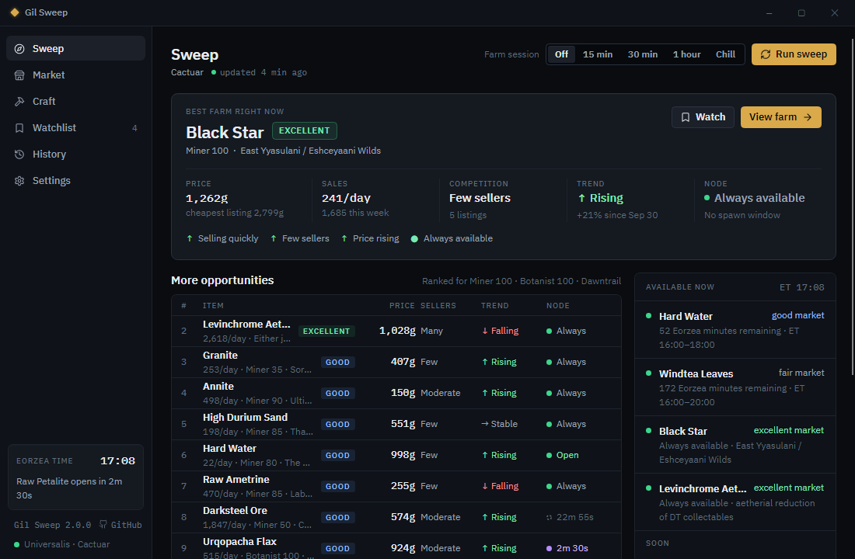Image resolution: width=855 pixels, height=559 pixels.
Task: Open Settings from the sidebar
Action: coord(76,181)
